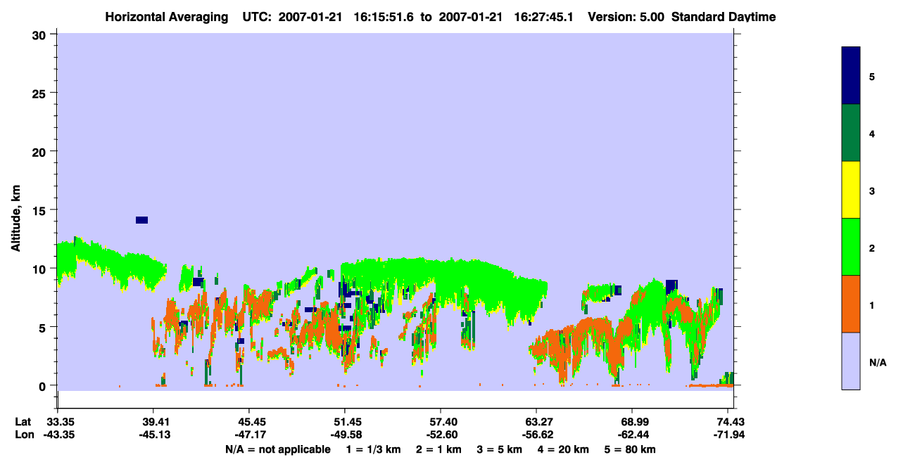Click the dark blue level 5 color swatch

click(851, 76)
